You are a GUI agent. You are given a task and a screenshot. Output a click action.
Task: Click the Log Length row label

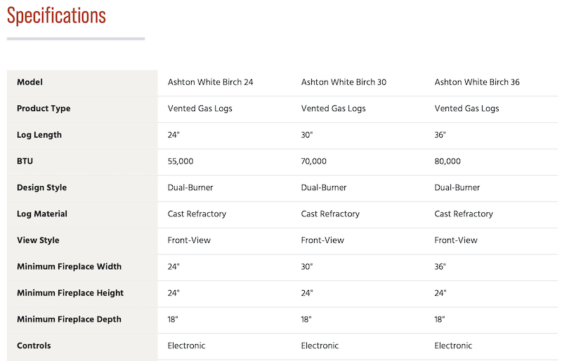coord(39,135)
